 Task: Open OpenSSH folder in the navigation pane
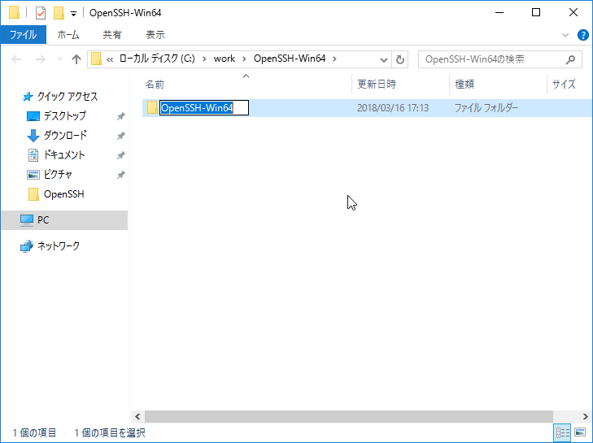[63, 194]
